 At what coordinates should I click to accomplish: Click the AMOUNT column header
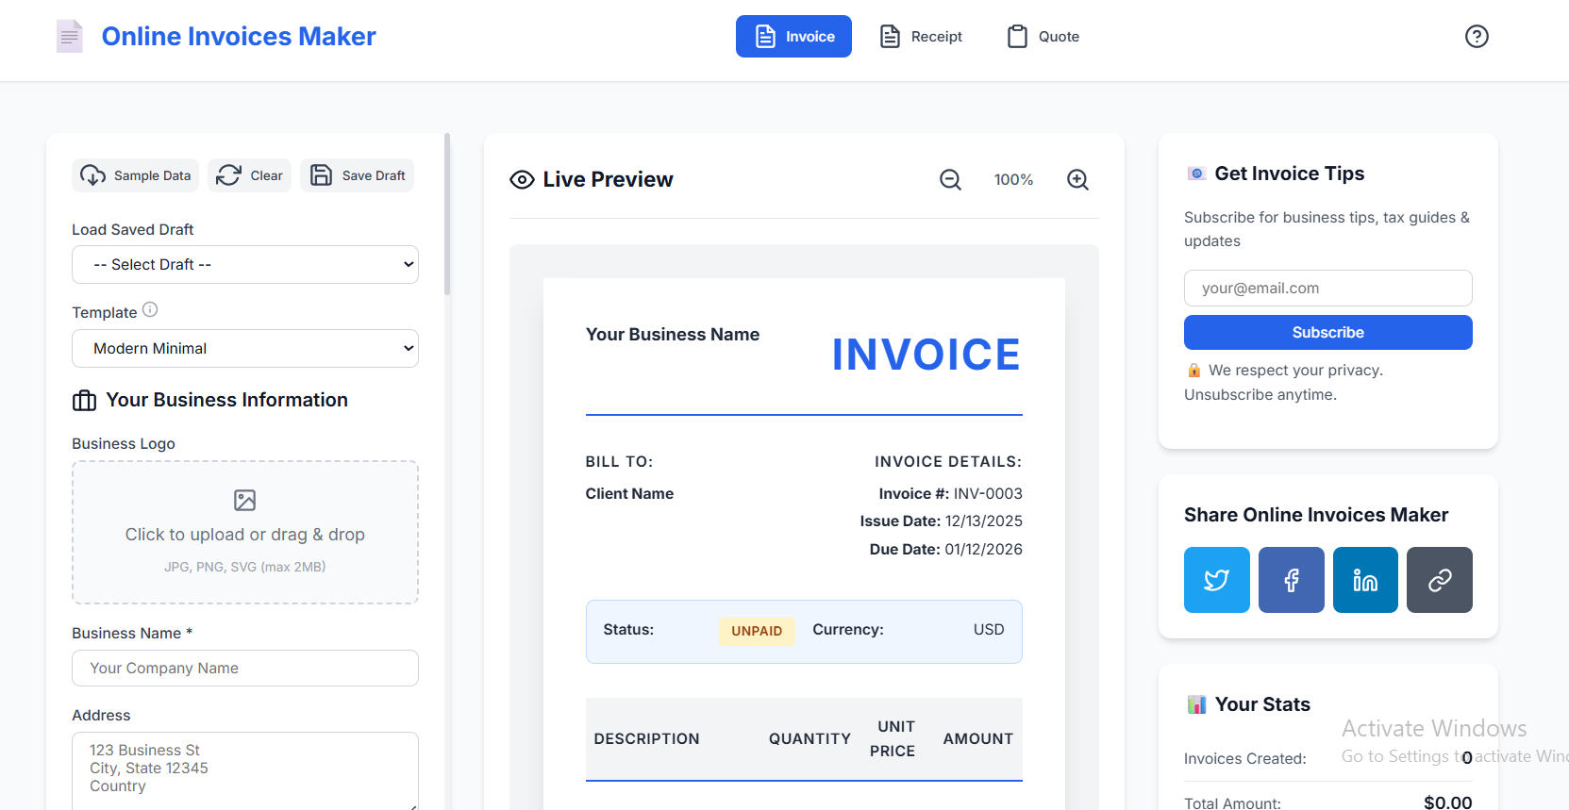pyautogui.click(x=978, y=738)
